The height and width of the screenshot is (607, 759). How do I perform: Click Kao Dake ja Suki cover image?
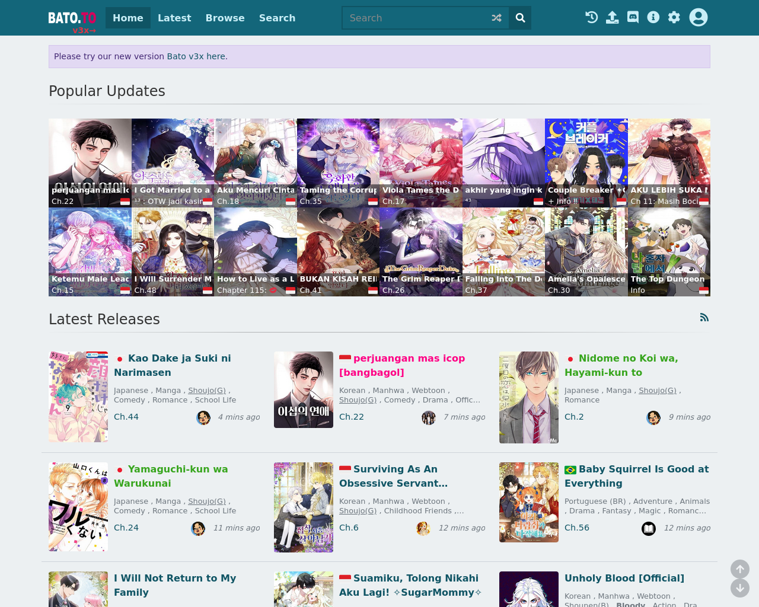[78, 397]
